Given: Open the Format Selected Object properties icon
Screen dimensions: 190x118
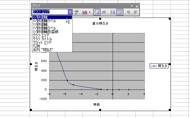Looking at the screenshot, I should (76, 12).
